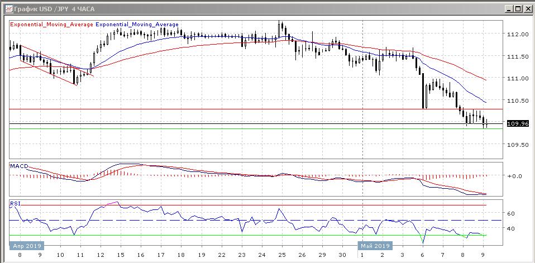Click the 112.00 price axis label

pyautogui.click(x=518, y=34)
